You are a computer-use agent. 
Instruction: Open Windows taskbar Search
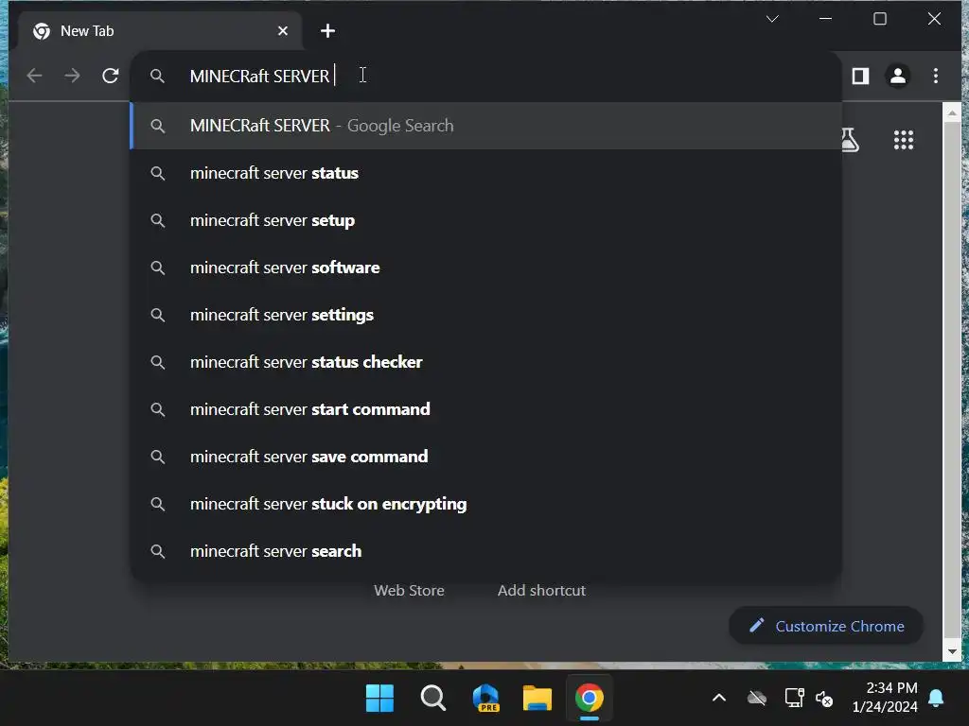pos(432,699)
